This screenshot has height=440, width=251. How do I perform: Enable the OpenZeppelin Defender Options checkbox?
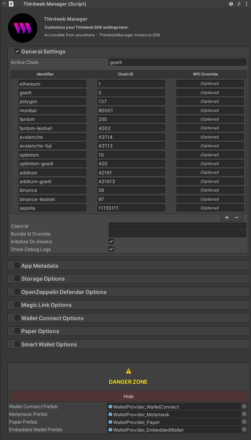pyautogui.click(x=17, y=292)
